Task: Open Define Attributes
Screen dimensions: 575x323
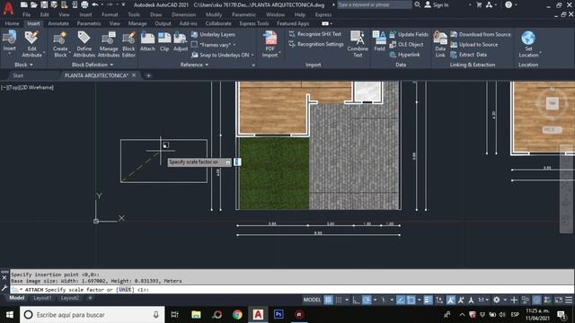Action: 84,44
